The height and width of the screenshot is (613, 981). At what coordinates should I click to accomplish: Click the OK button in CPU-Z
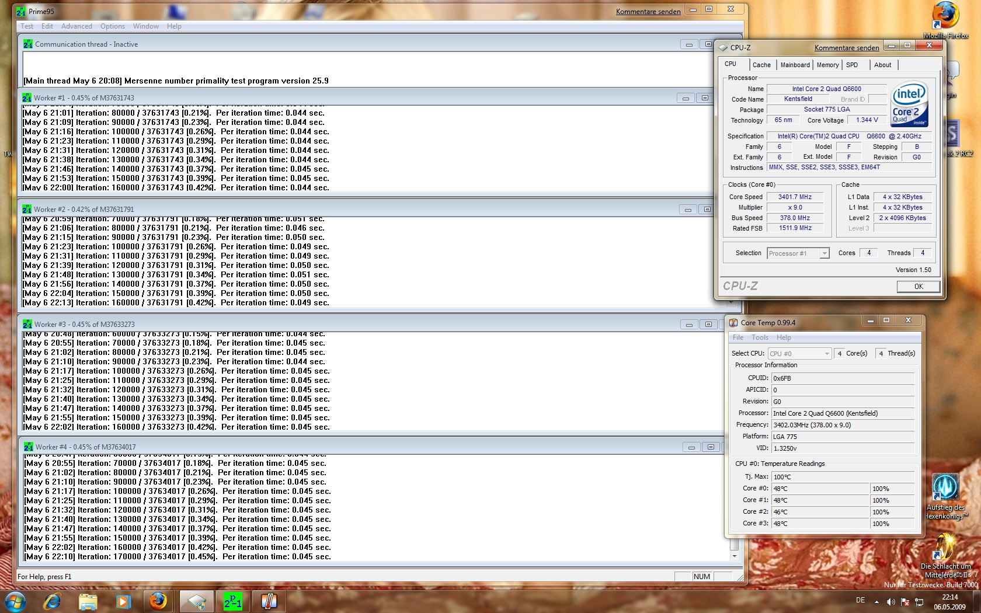[x=919, y=287]
